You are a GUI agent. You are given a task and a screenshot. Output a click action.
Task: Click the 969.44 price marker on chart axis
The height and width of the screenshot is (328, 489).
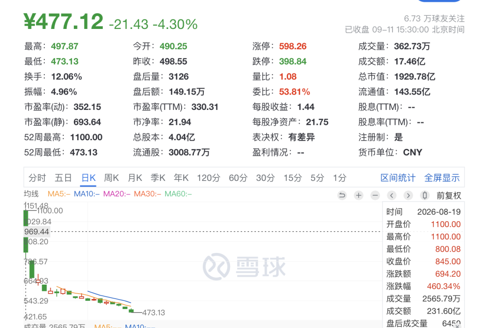pyautogui.click(x=37, y=232)
